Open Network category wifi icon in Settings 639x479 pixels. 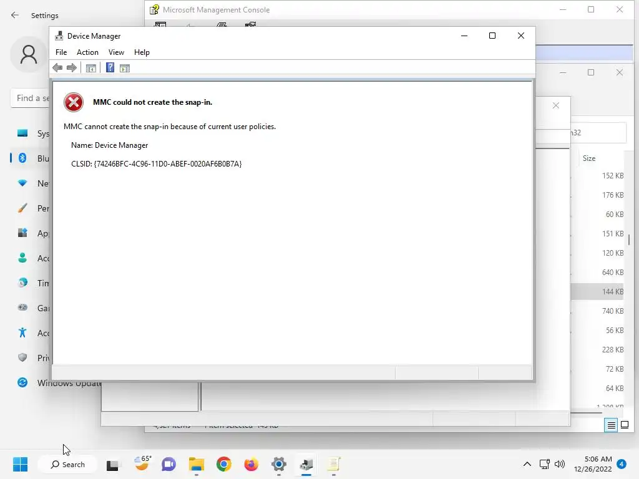pos(22,183)
